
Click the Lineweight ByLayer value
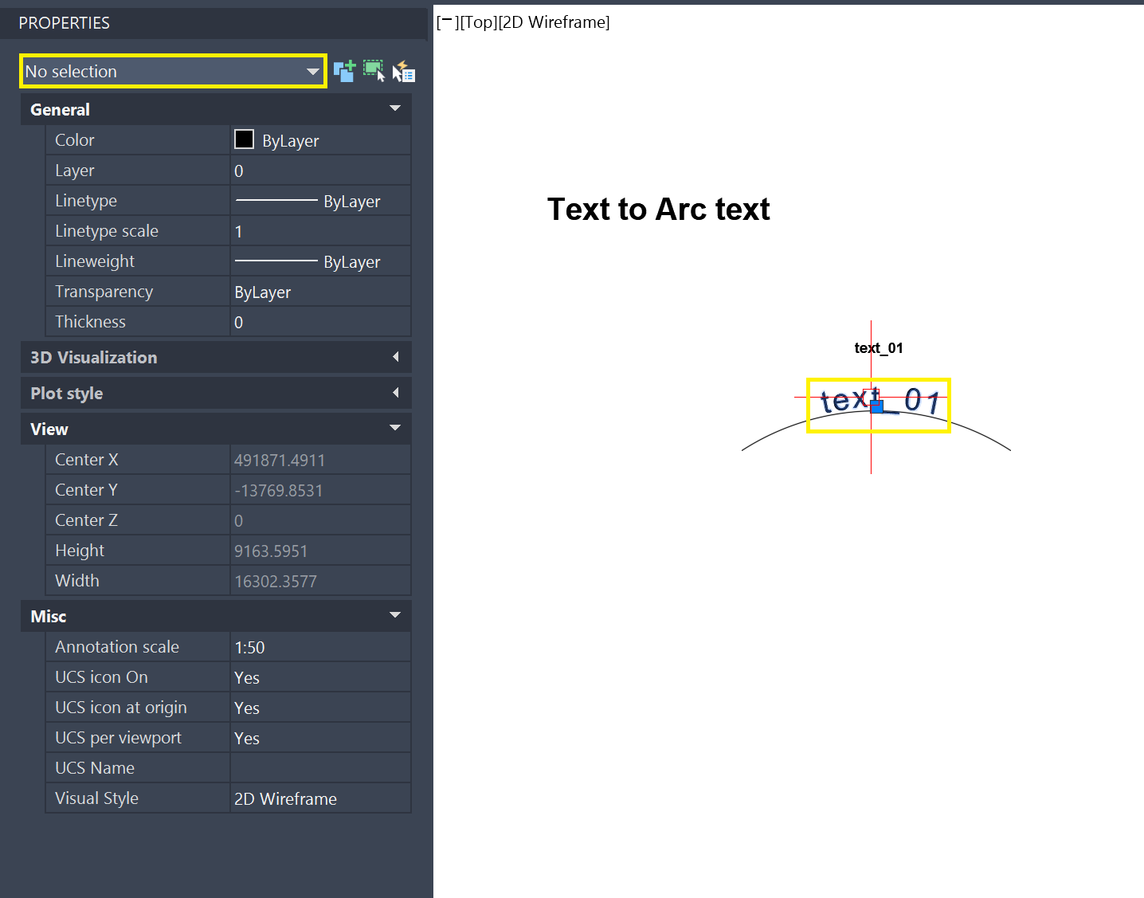point(320,261)
